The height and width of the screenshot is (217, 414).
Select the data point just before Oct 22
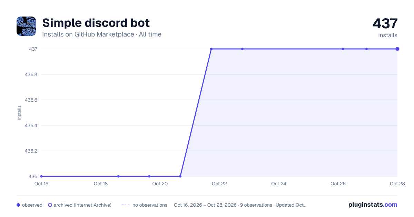tap(211, 49)
